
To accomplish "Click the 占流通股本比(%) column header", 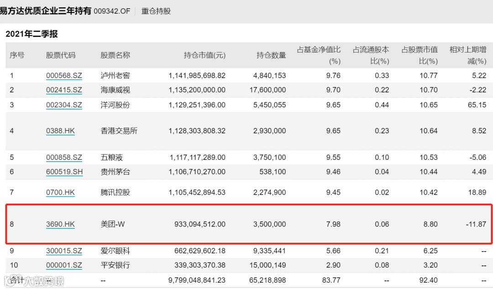I will click(x=371, y=55).
